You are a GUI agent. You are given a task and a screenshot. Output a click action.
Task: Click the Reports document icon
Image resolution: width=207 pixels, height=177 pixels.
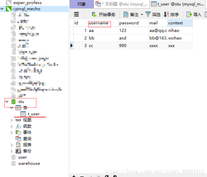tap(18, 145)
